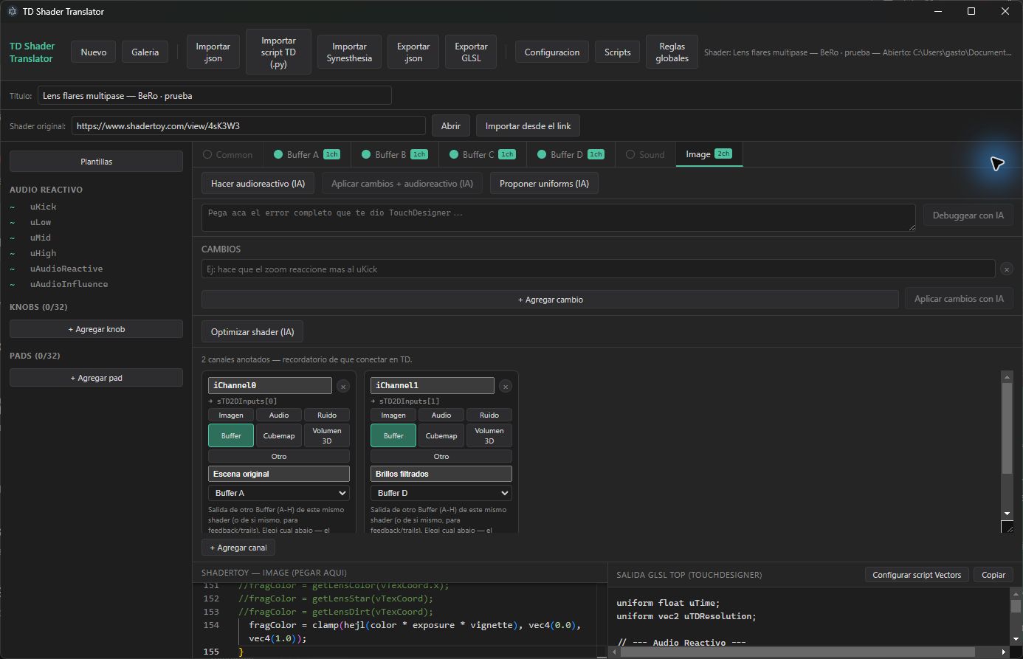This screenshot has width=1023, height=659.
Task: Switch to the Common tab
Action: coord(227,154)
